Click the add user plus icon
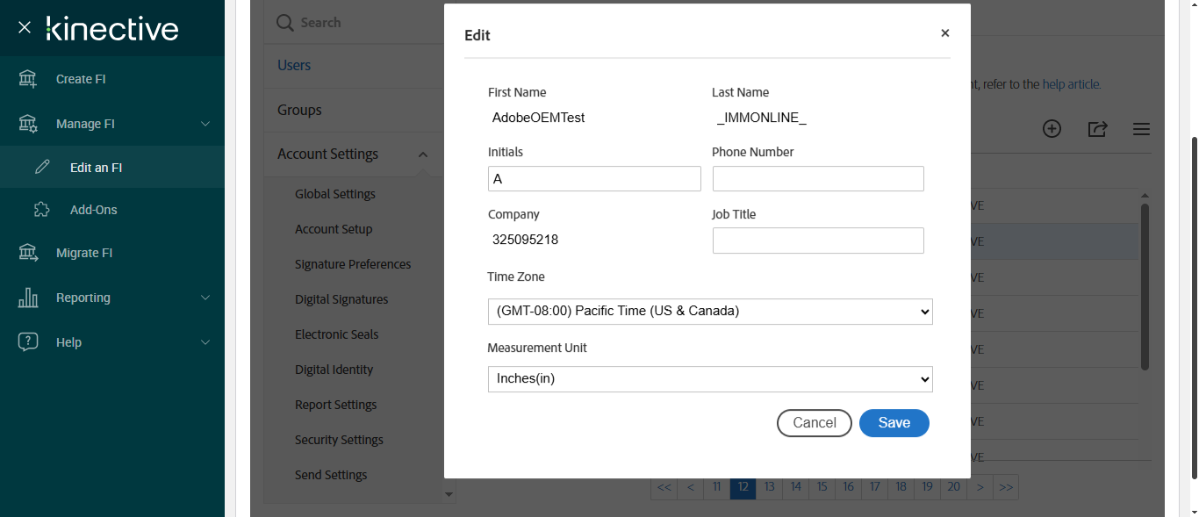This screenshot has width=1199, height=517. 1052,129
